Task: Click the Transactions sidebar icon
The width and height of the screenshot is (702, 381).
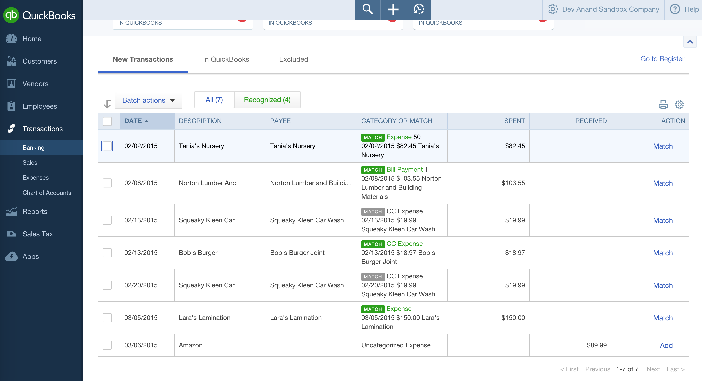Action: 11,128
